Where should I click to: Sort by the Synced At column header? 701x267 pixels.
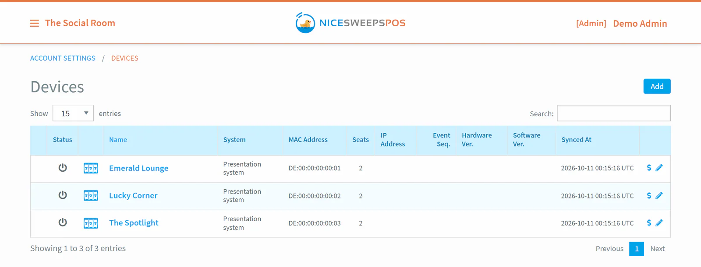(x=598, y=140)
